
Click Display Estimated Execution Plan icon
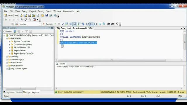click(67, 24)
